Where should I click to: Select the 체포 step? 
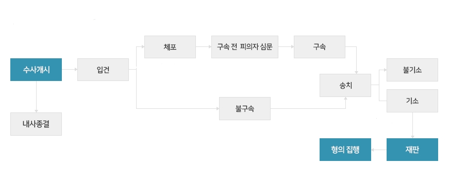coord(170,47)
